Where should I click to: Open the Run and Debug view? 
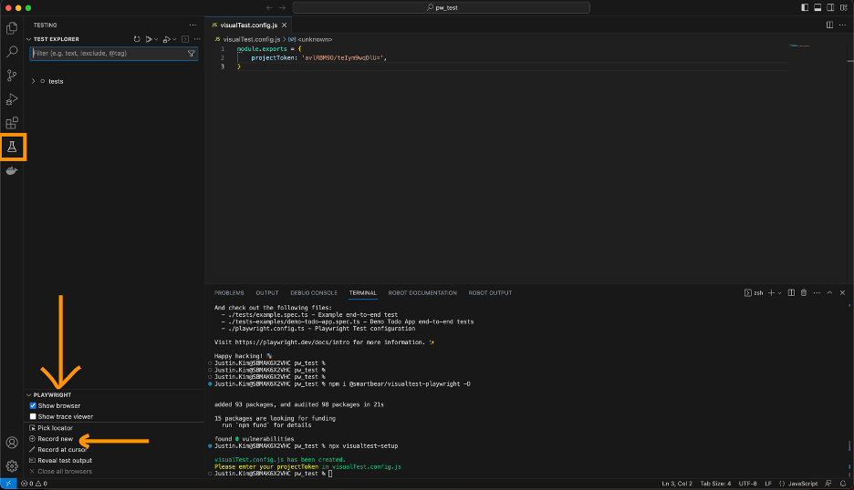[12, 99]
